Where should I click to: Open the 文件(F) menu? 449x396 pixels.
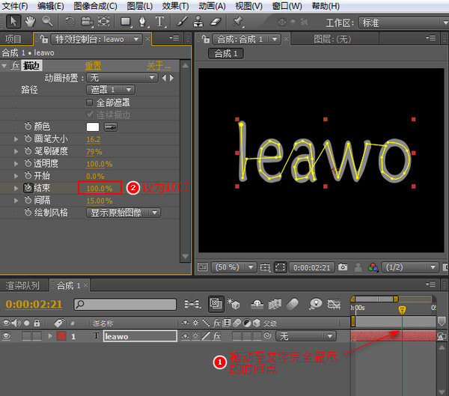(x=15, y=6)
